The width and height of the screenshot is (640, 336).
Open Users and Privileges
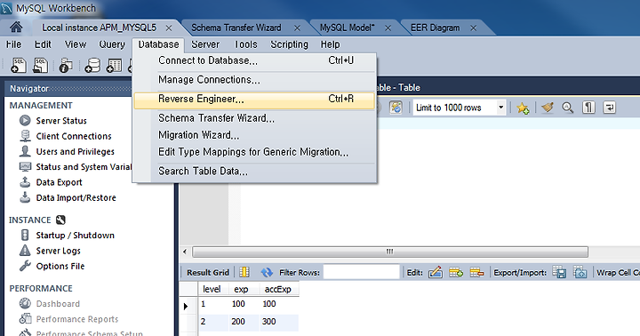click(x=67, y=151)
